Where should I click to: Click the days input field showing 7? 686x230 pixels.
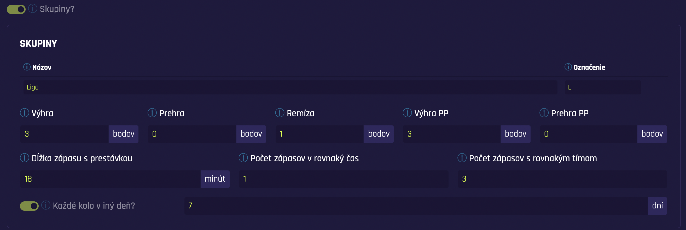pyautogui.click(x=416, y=206)
